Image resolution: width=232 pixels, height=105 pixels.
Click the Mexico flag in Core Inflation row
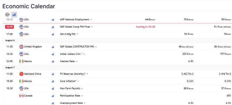pyautogui.click(x=21, y=81)
